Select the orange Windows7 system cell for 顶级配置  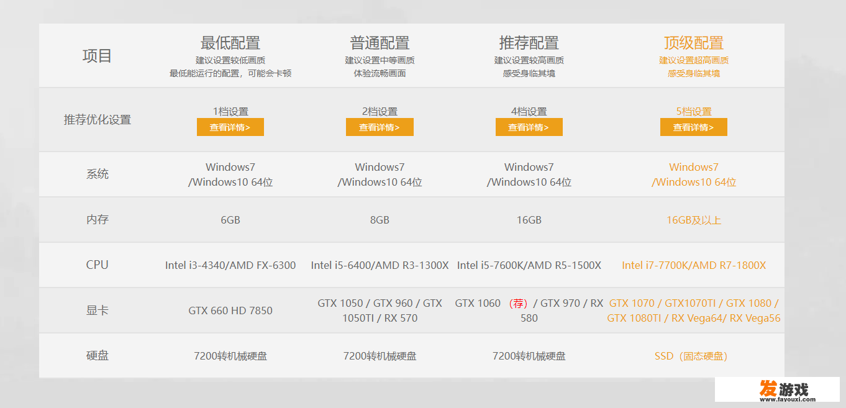tap(694, 175)
